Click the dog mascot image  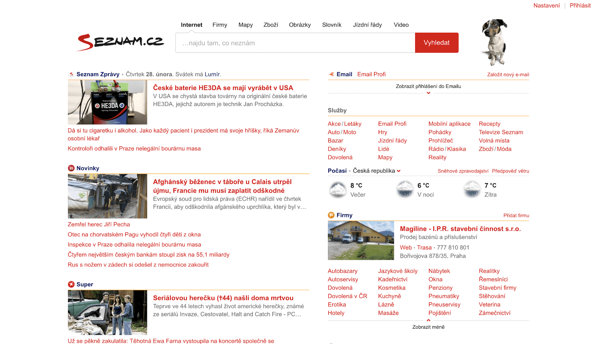(x=494, y=42)
